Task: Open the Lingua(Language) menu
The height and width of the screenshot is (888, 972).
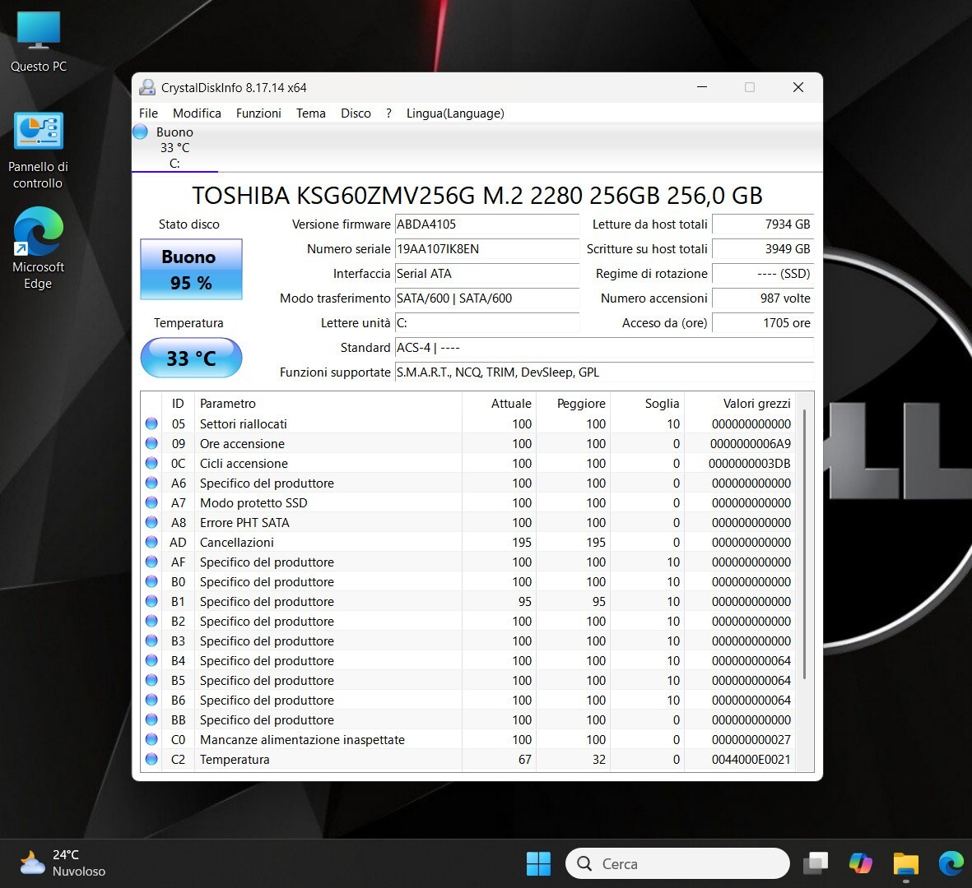Action: tap(456, 113)
